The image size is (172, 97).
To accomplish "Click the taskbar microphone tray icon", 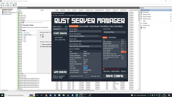I will point(152,95).
